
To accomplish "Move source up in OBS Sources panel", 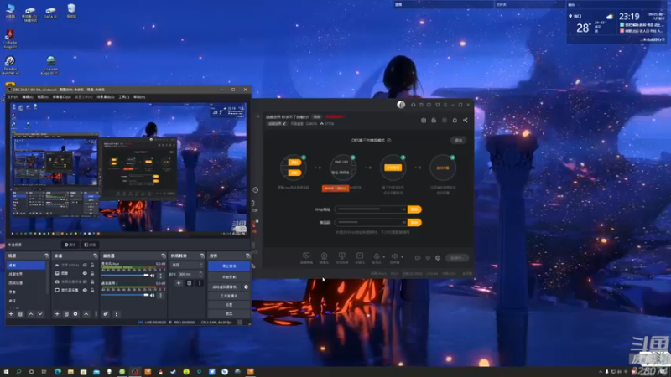I will click(x=86, y=313).
